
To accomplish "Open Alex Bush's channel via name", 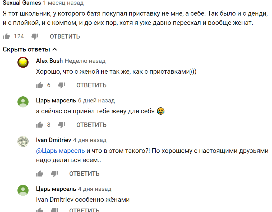I will click(x=49, y=61).
